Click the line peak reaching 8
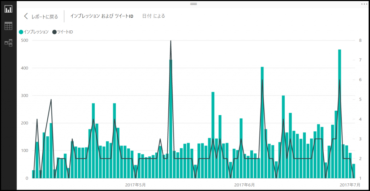Screen dimensions: 370x191 pos(171,41)
